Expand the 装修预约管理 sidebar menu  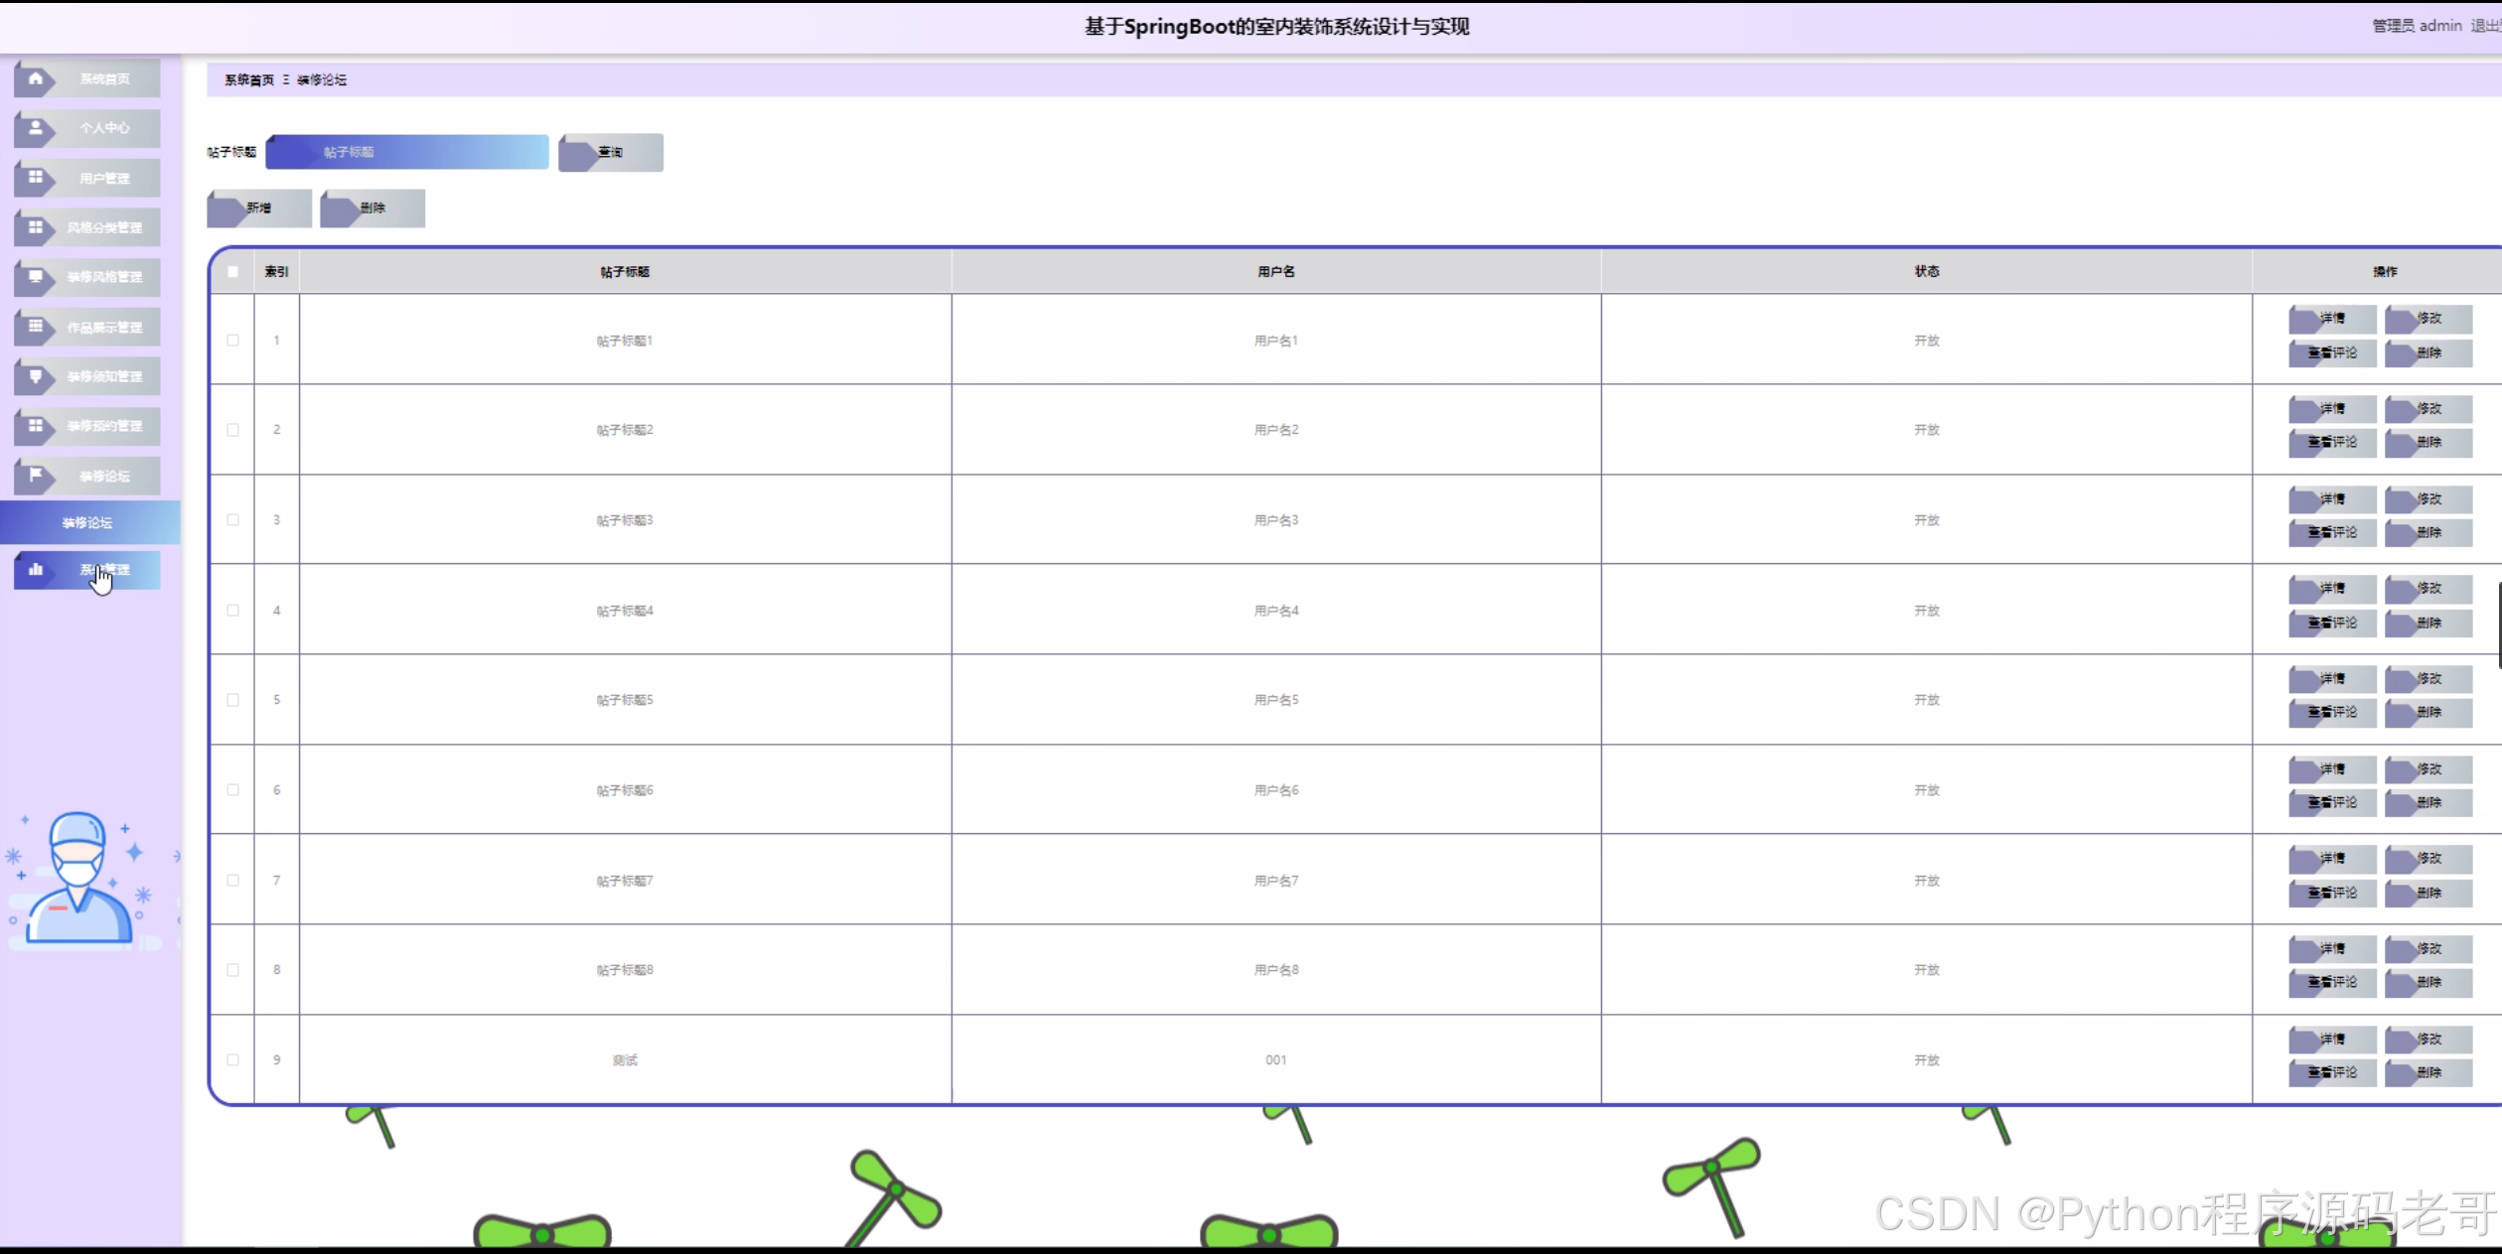[103, 426]
